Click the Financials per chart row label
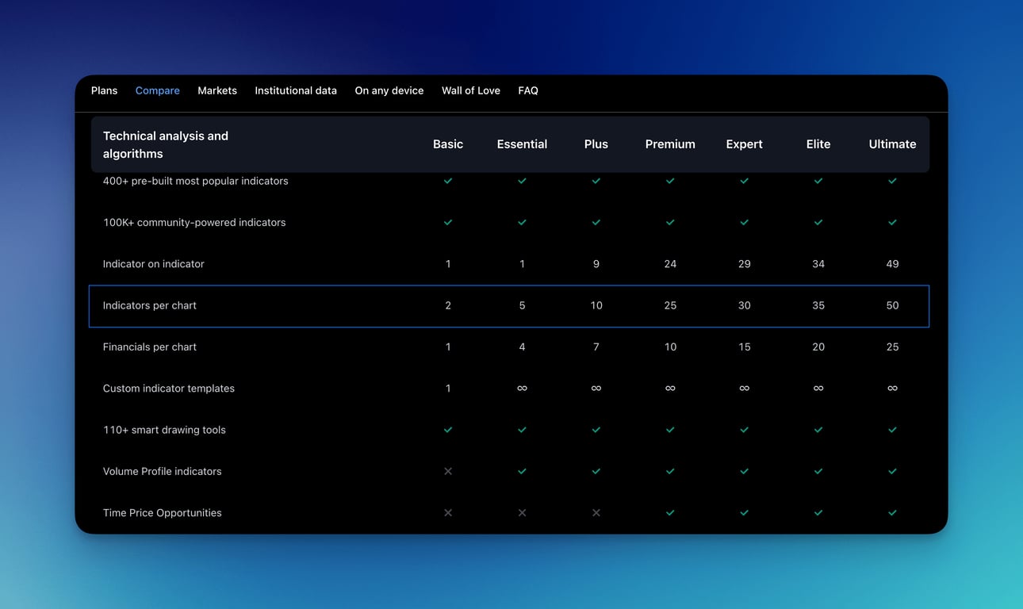1023x609 pixels. (150, 347)
